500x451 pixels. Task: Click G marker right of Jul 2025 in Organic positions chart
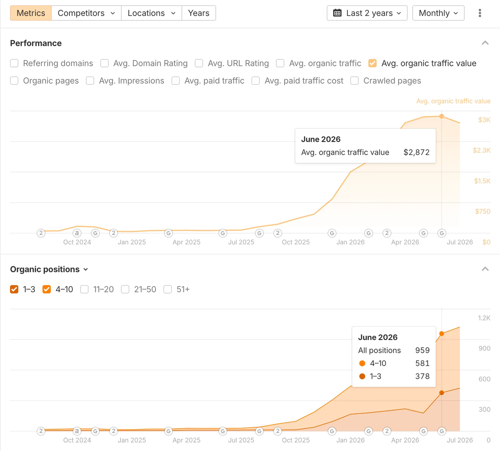[x=259, y=431]
